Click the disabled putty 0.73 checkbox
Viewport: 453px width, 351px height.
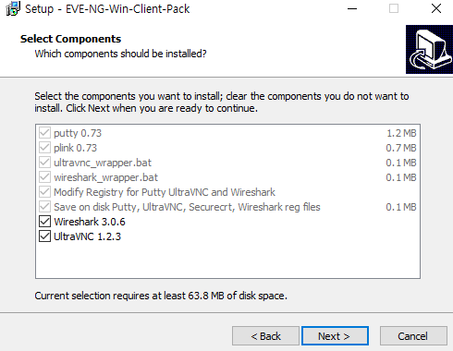point(45,133)
